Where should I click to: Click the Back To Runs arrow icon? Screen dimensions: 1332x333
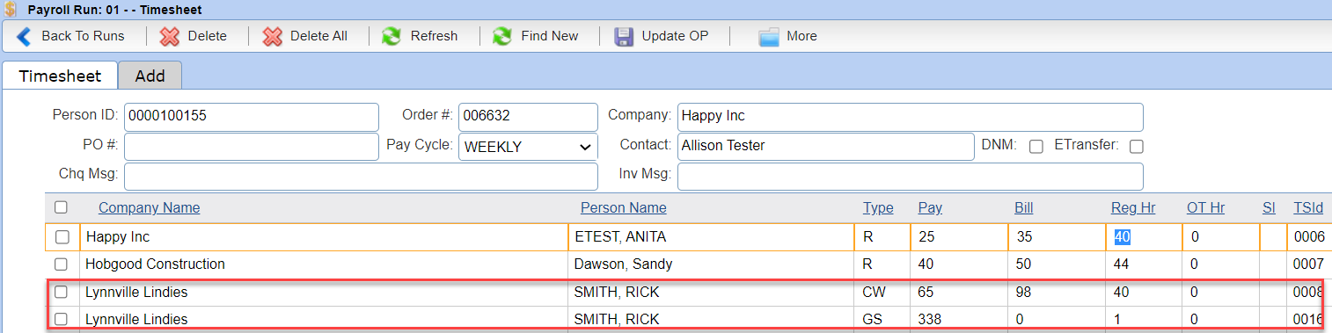pyautogui.click(x=24, y=36)
